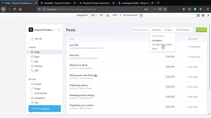
Task: Open the Firefox account icon
Action: click(200, 9)
